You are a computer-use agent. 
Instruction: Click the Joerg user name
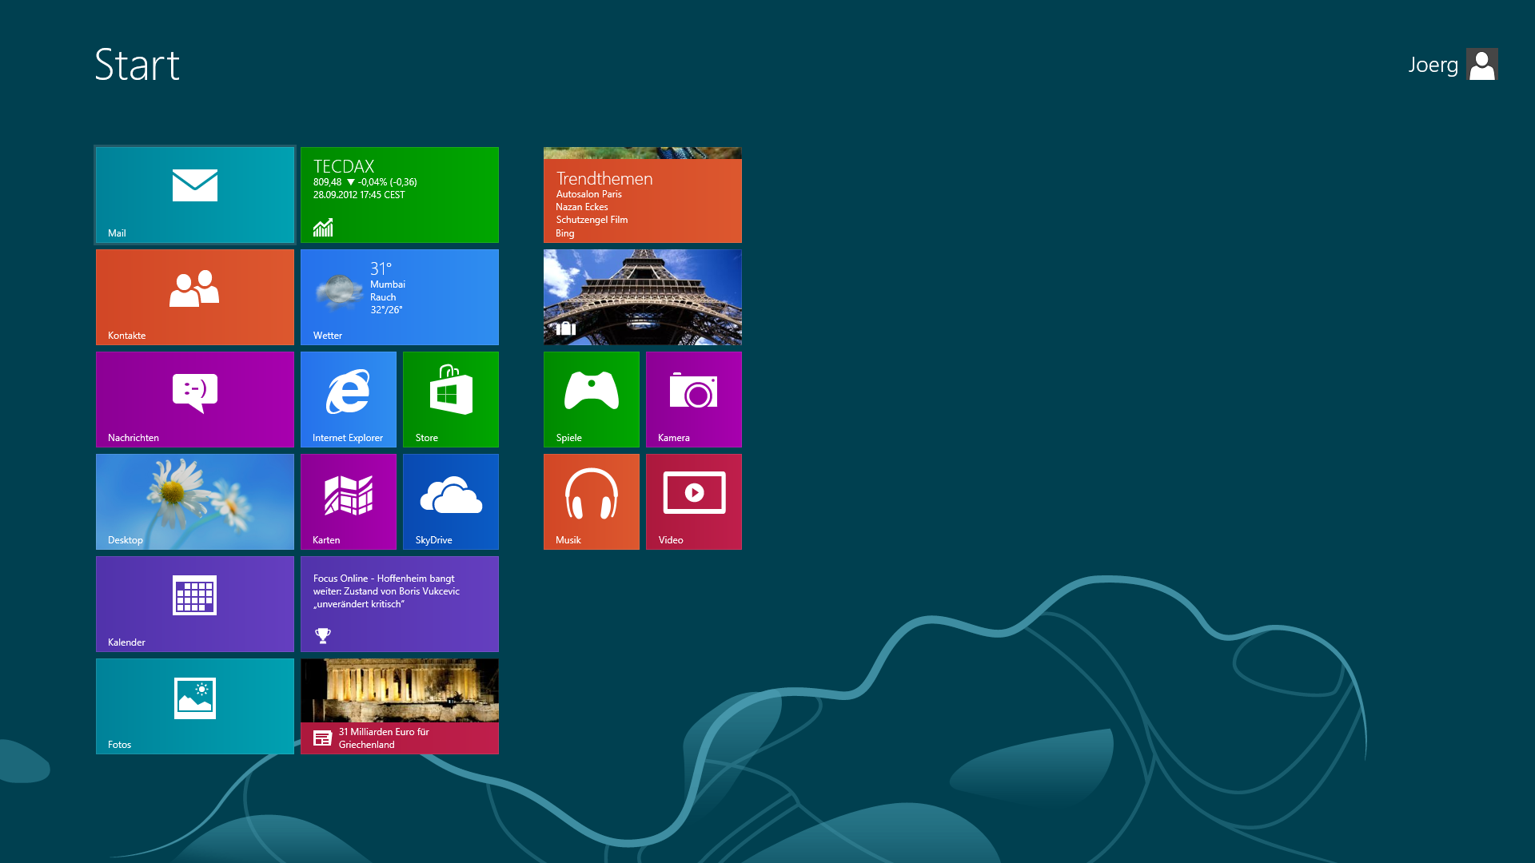[x=1433, y=65]
